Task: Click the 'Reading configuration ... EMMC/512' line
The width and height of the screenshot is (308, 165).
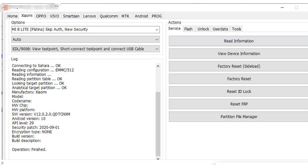Action: tap(43, 70)
